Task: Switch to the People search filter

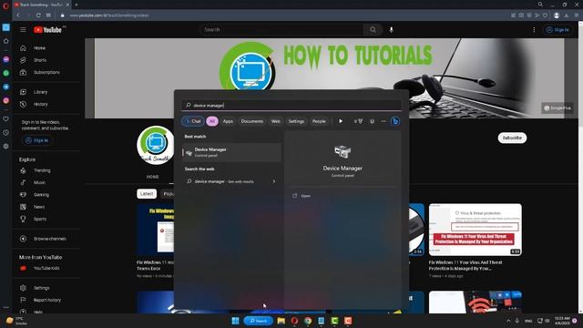Action: pyautogui.click(x=319, y=121)
